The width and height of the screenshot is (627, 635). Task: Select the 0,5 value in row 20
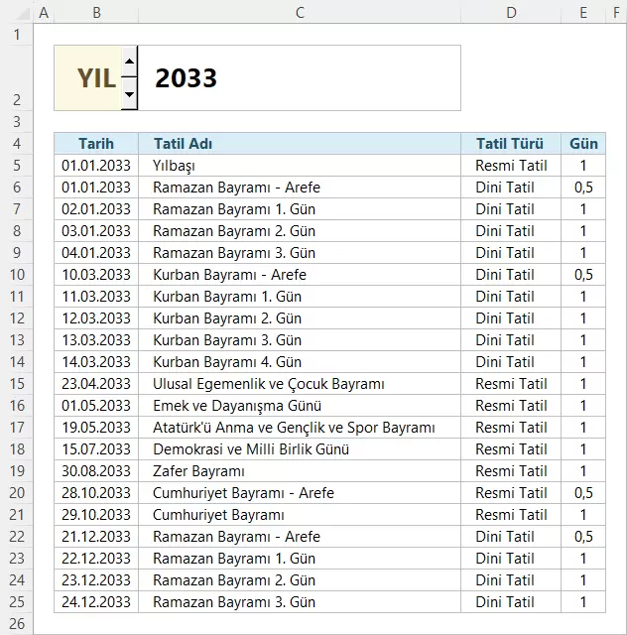click(x=583, y=493)
